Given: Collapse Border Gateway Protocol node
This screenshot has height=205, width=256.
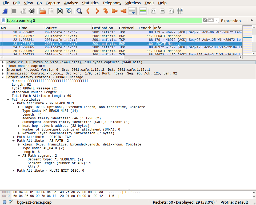Looking at the screenshot, I should [3, 77].
